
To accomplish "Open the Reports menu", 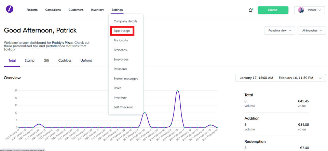I will point(32,10).
